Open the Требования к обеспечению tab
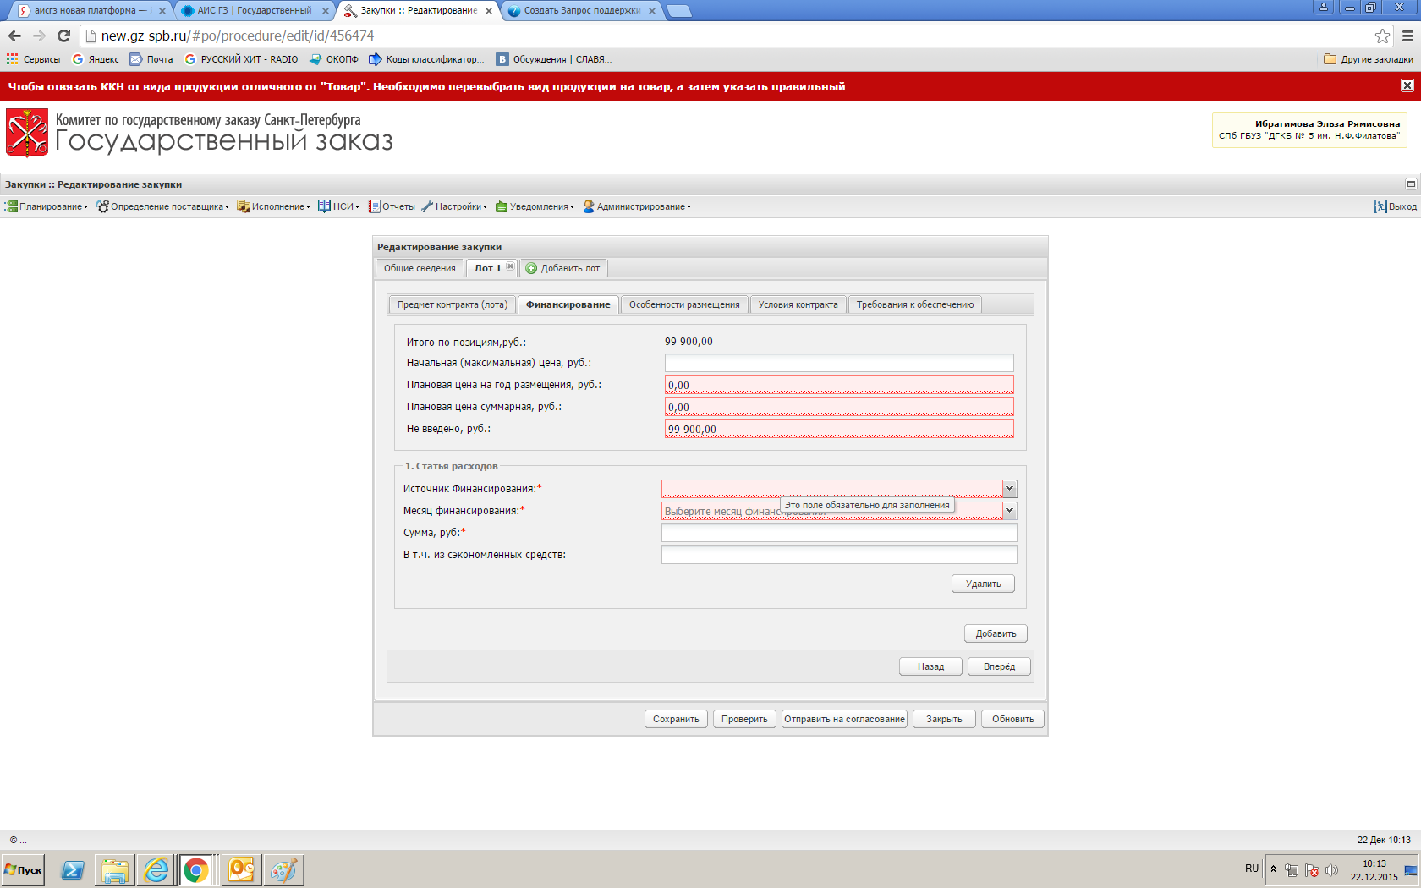 (x=914, y=304)
